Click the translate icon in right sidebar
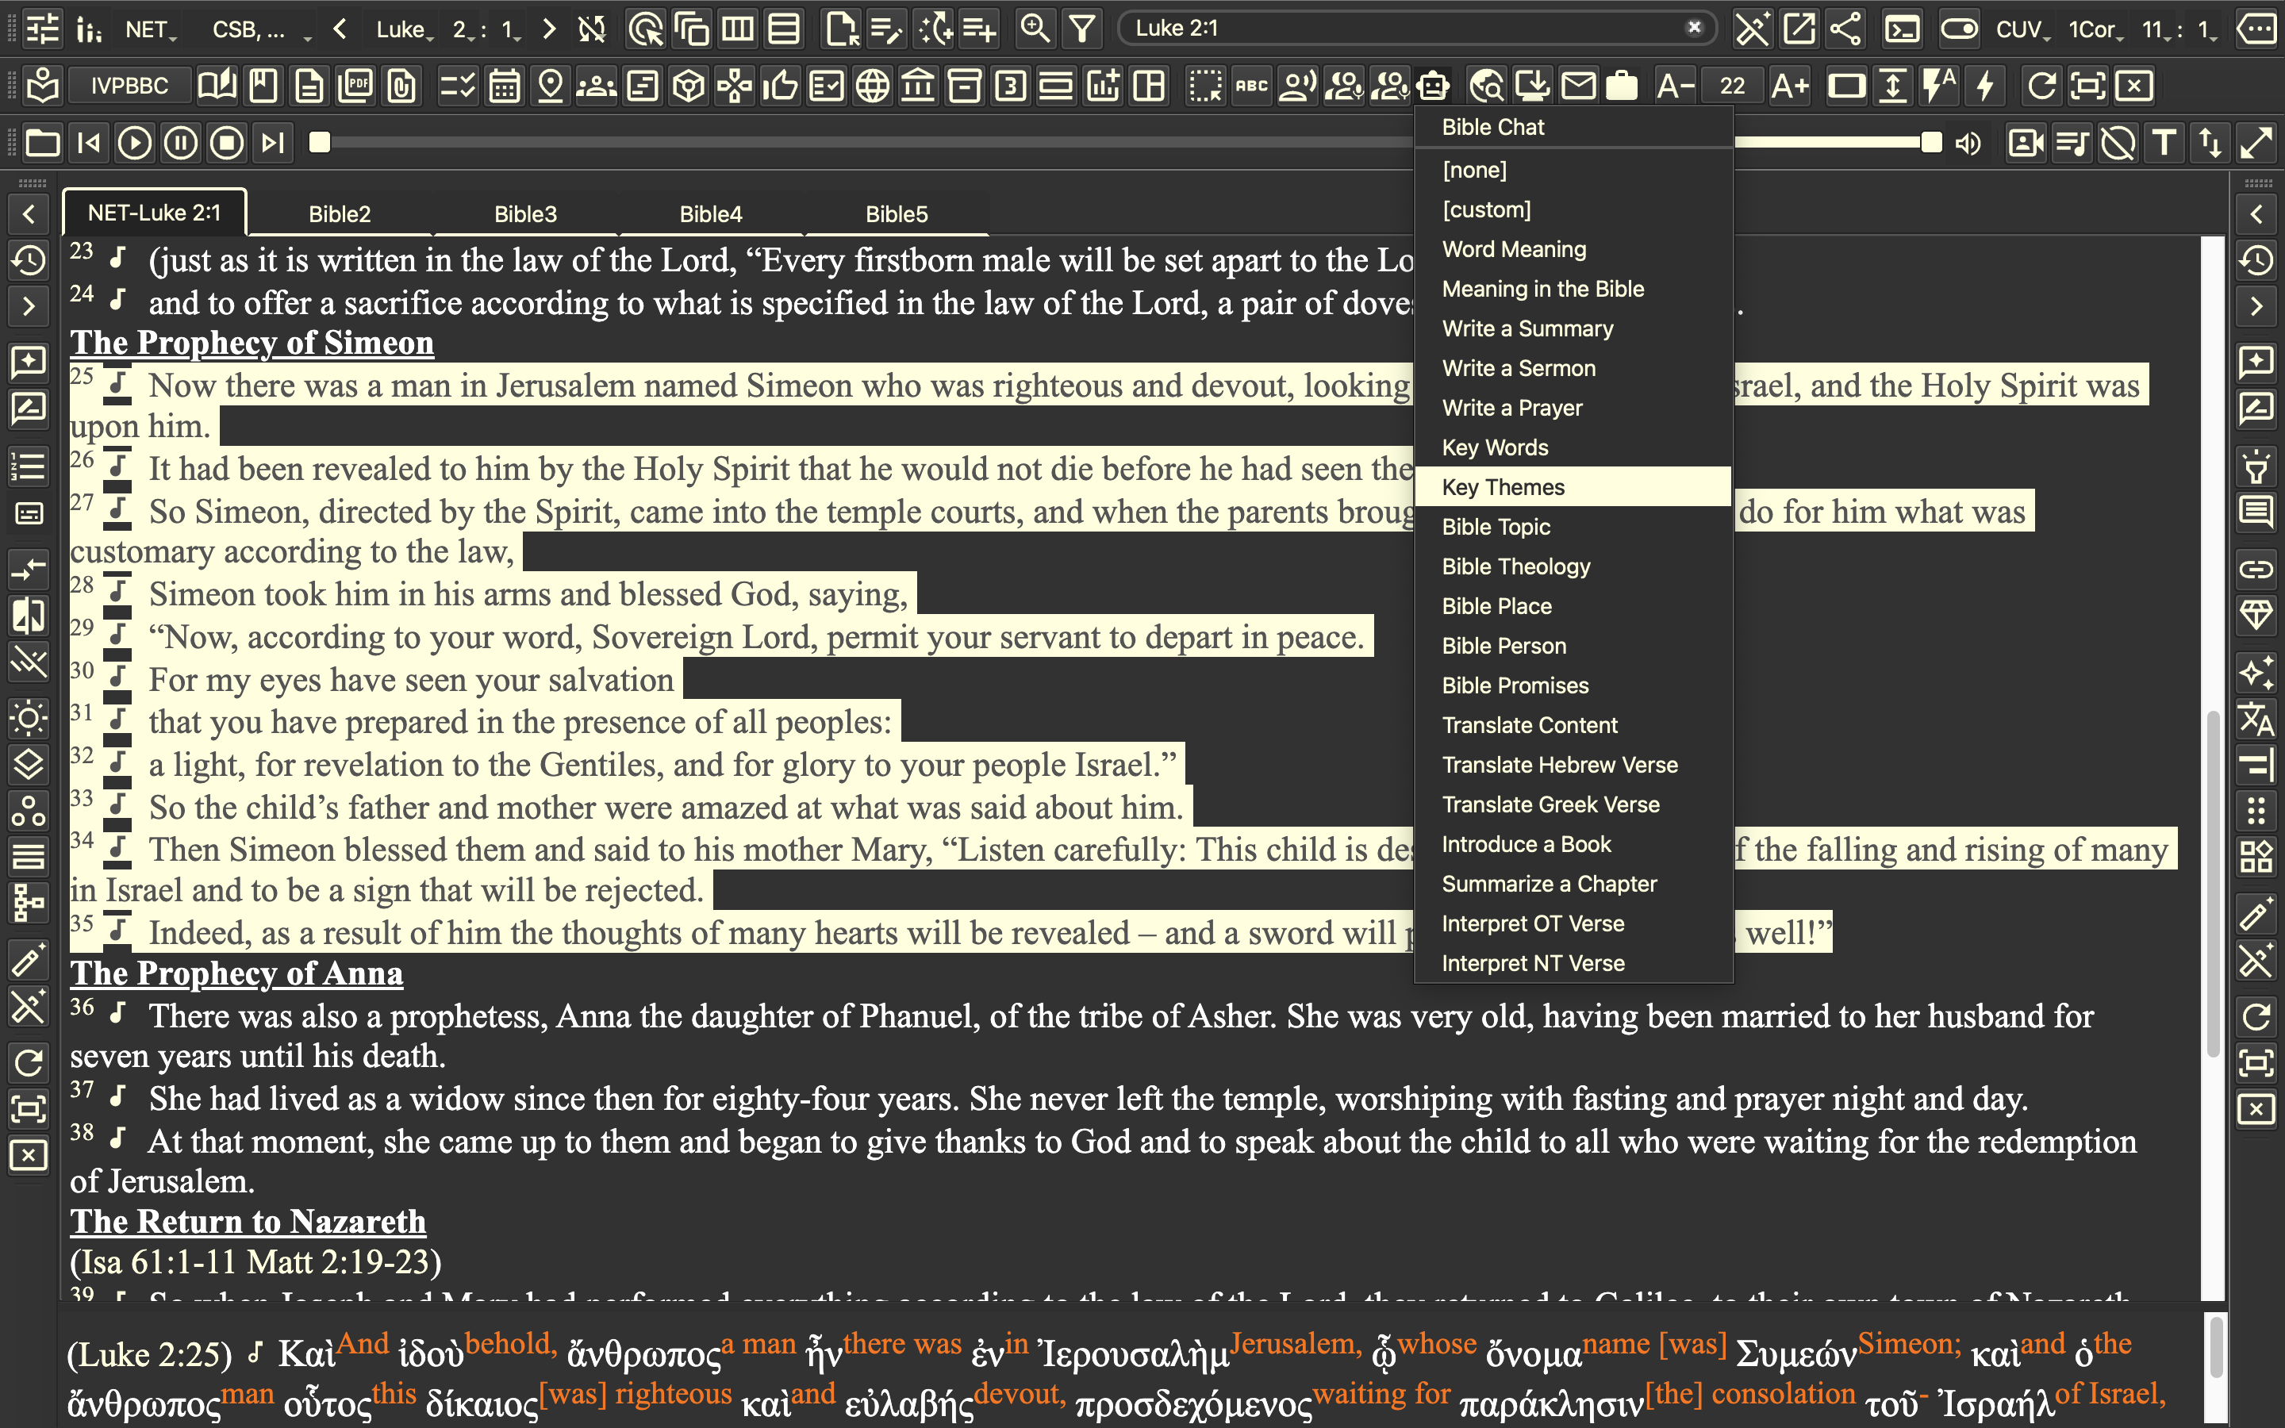This screenshot has height=1428, width=2285. [2256, 720]
